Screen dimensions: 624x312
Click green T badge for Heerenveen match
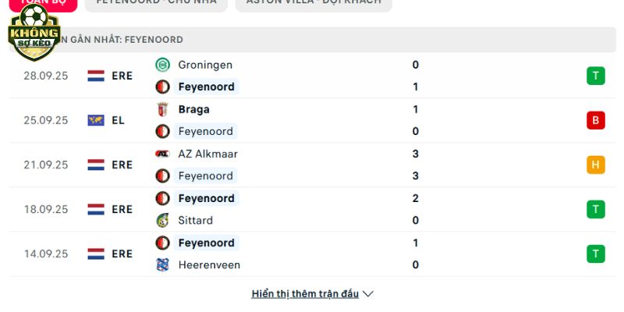[x=596, y=253]
